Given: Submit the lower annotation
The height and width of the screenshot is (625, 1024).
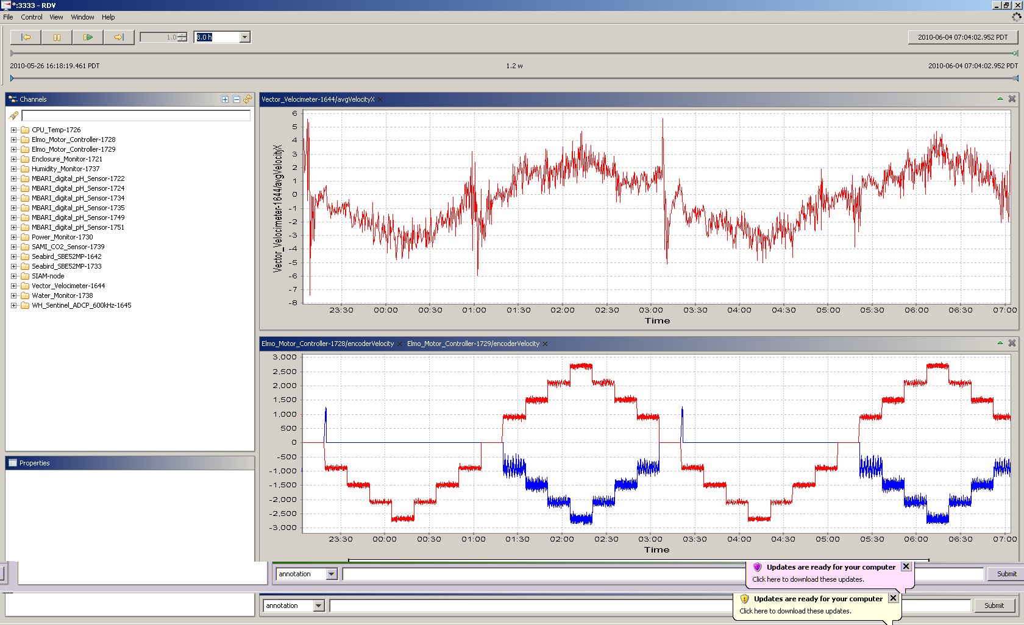Looking at the screenshot, I should [994, 606].
